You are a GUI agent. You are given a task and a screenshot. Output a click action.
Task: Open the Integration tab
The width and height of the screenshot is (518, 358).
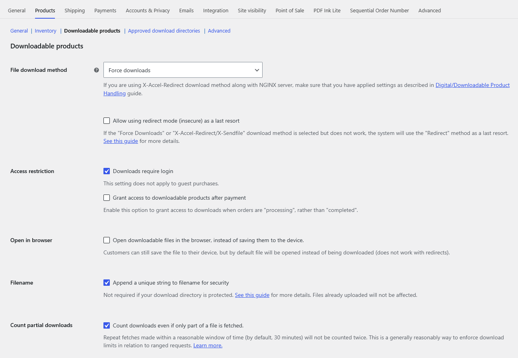(216, 10)
